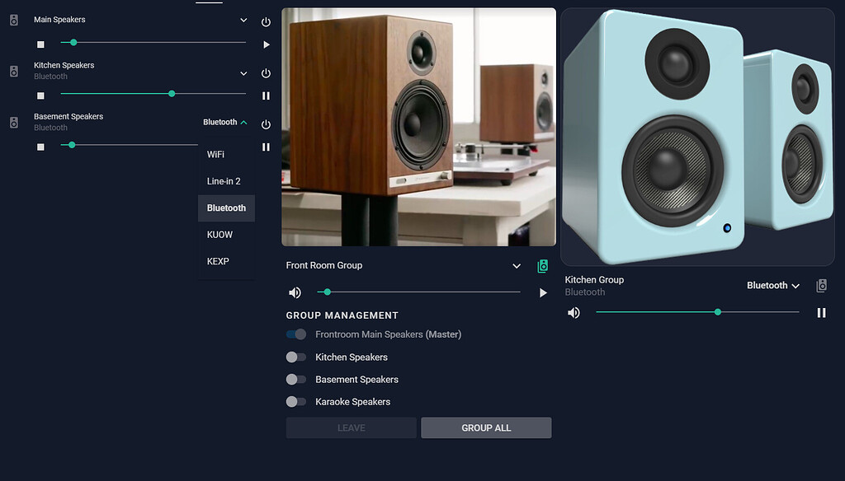Pause playback on Kitchen Speakers
This screenshot has width=845, height=481.
click(x=266, y=95)
